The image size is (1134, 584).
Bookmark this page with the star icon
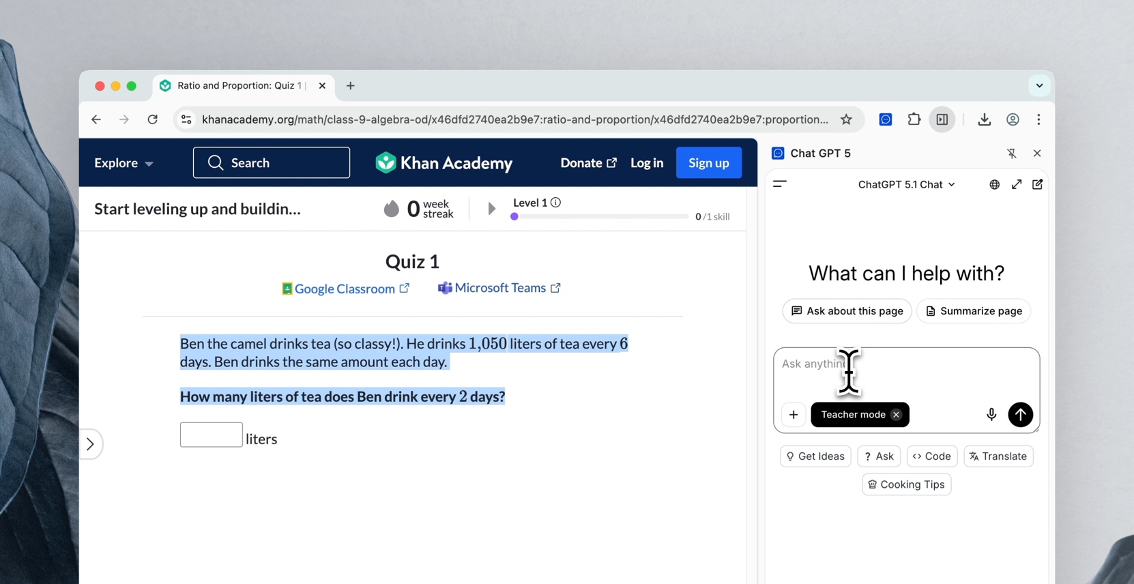click(x=846, y=119)
